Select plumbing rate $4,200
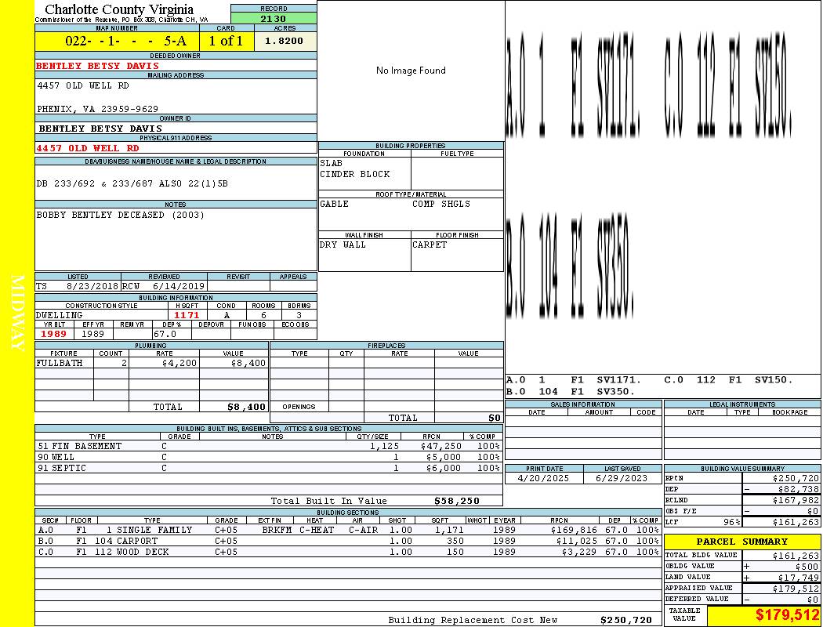 click(179, 363)
